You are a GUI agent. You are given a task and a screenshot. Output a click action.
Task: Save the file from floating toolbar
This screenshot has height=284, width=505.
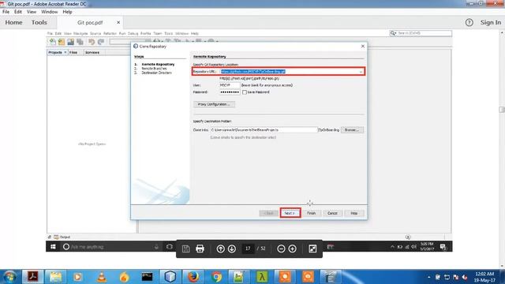tap(186, 248)
